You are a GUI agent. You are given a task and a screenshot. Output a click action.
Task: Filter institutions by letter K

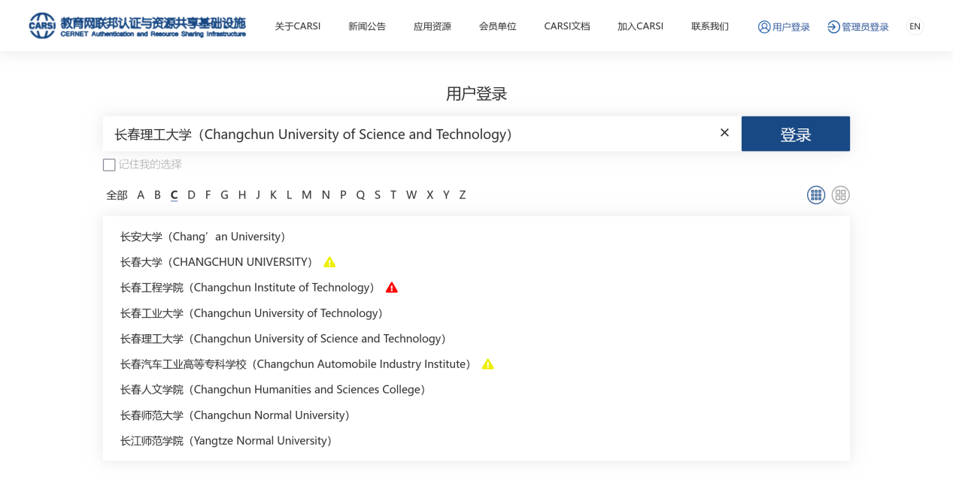point(273,195)
